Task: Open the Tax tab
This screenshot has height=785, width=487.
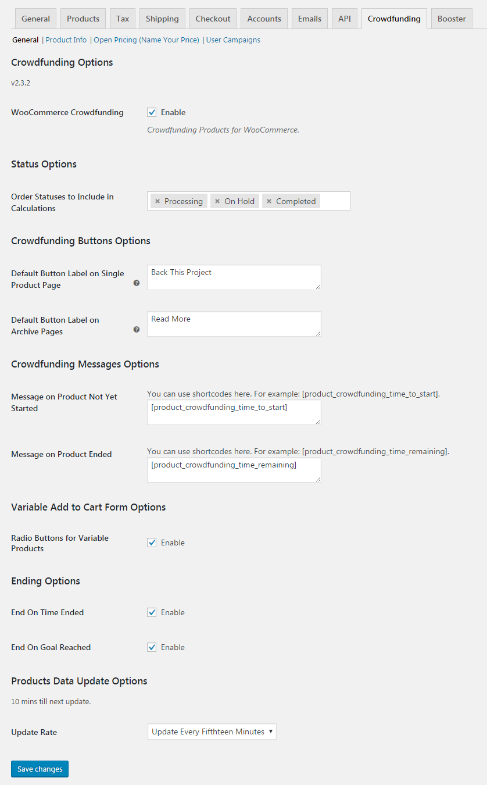Action: [x=123, y=19]
